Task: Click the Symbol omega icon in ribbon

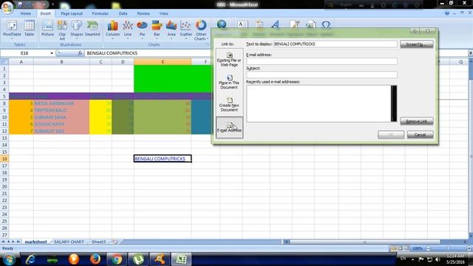Action: coord(326,24)
